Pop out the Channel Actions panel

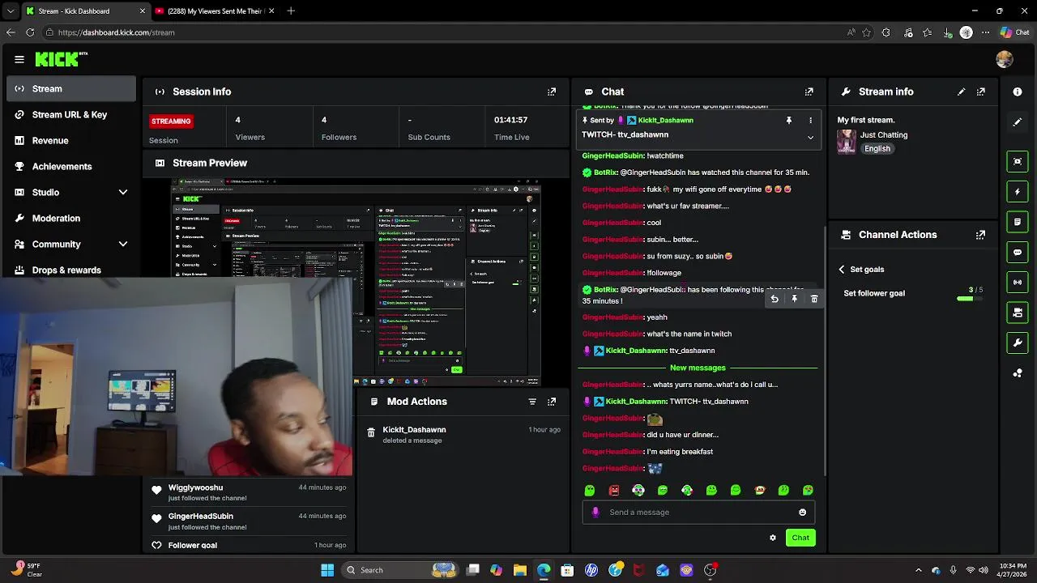point(981,235)
